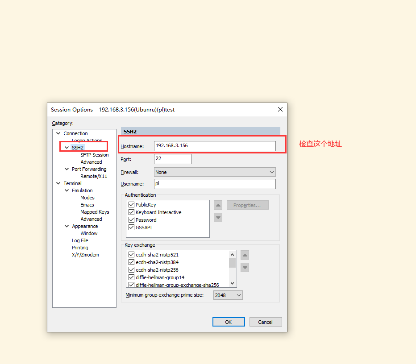Open minimum group exchange prime size dropdown

coord(228,295)
